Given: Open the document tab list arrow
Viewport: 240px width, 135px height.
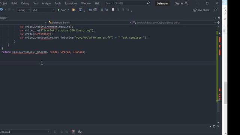Looking at the screenshot, I should (215, 18).
